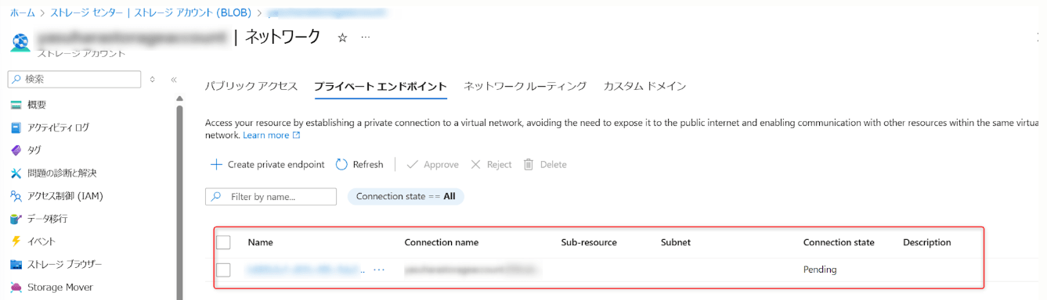Open the データ移行 icon

tap(16, 219)
